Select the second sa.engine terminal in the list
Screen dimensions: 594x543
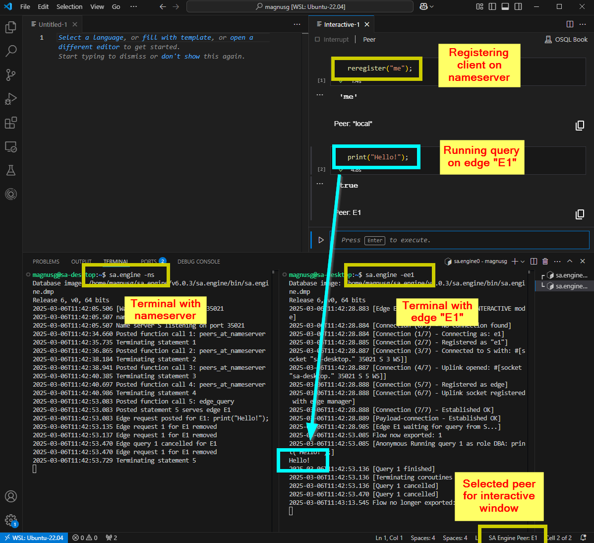click(x=564, y=286)
